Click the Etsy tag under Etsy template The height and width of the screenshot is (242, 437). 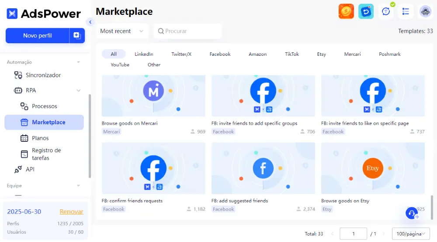coord(327,209)
